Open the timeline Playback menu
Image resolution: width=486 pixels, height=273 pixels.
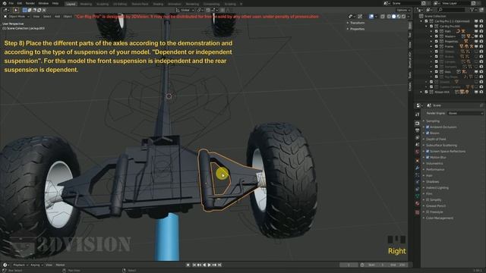[x=21, y=265]
